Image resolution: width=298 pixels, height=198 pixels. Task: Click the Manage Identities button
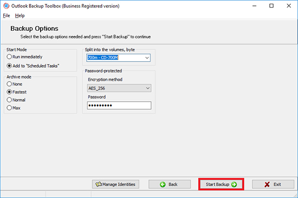click(x=115, y=184)
